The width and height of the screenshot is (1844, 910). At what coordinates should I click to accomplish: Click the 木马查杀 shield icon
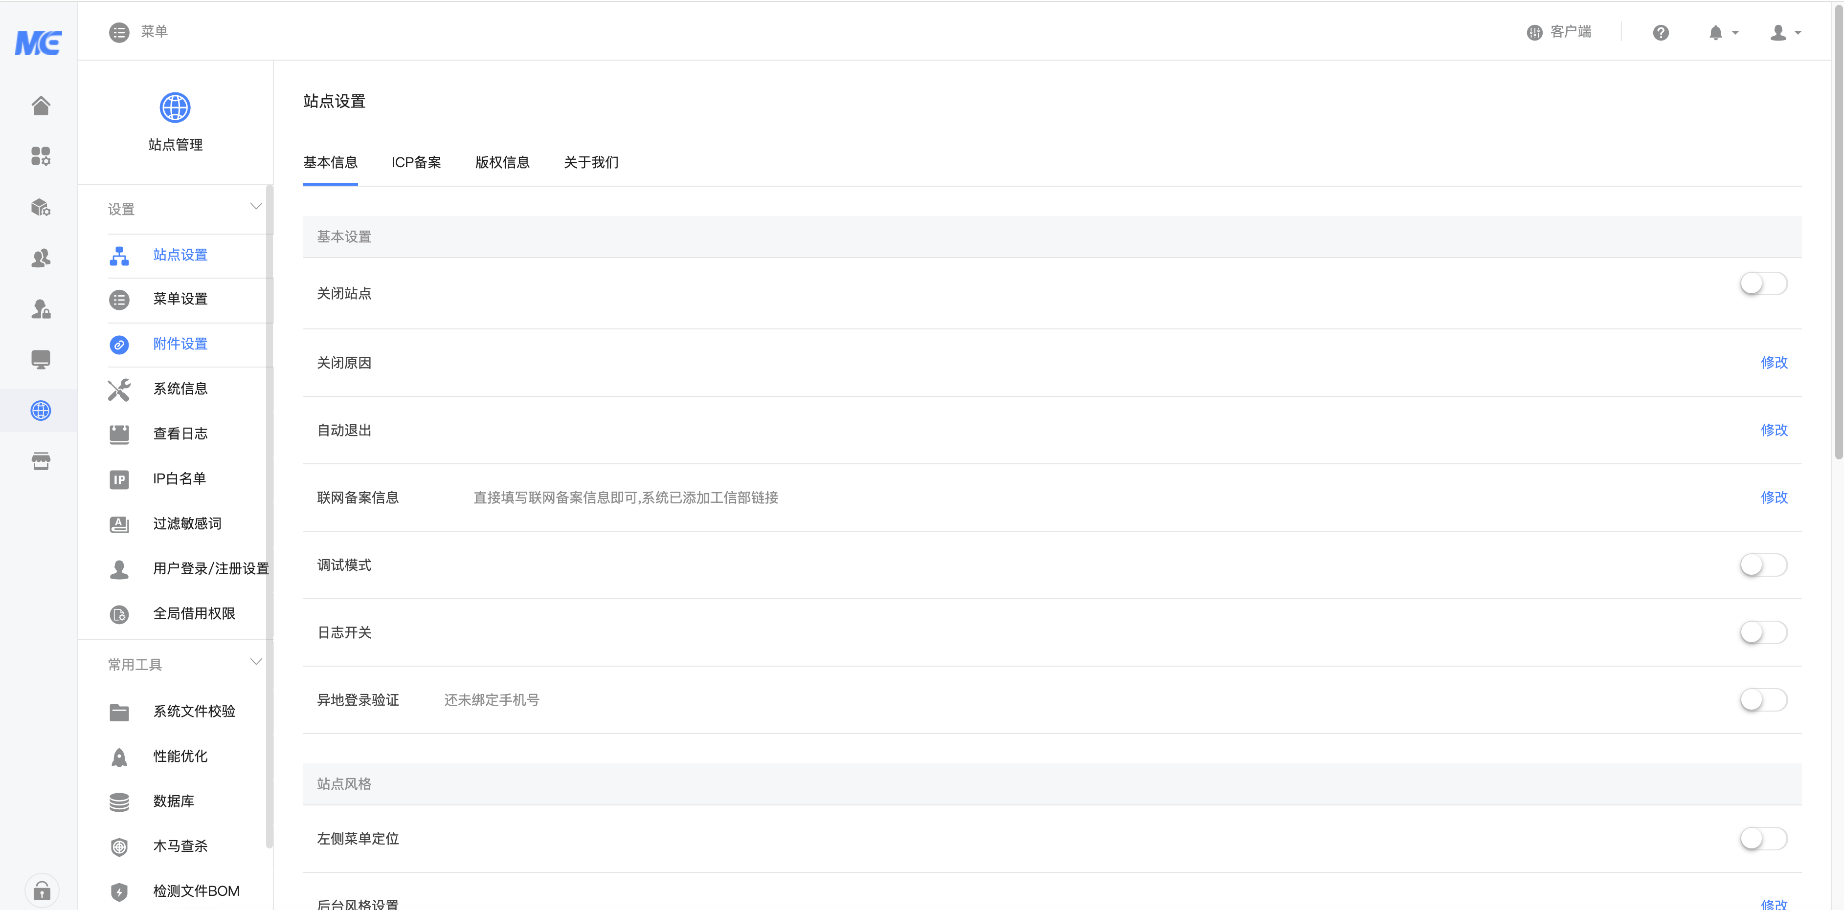(x=119, y=847)
